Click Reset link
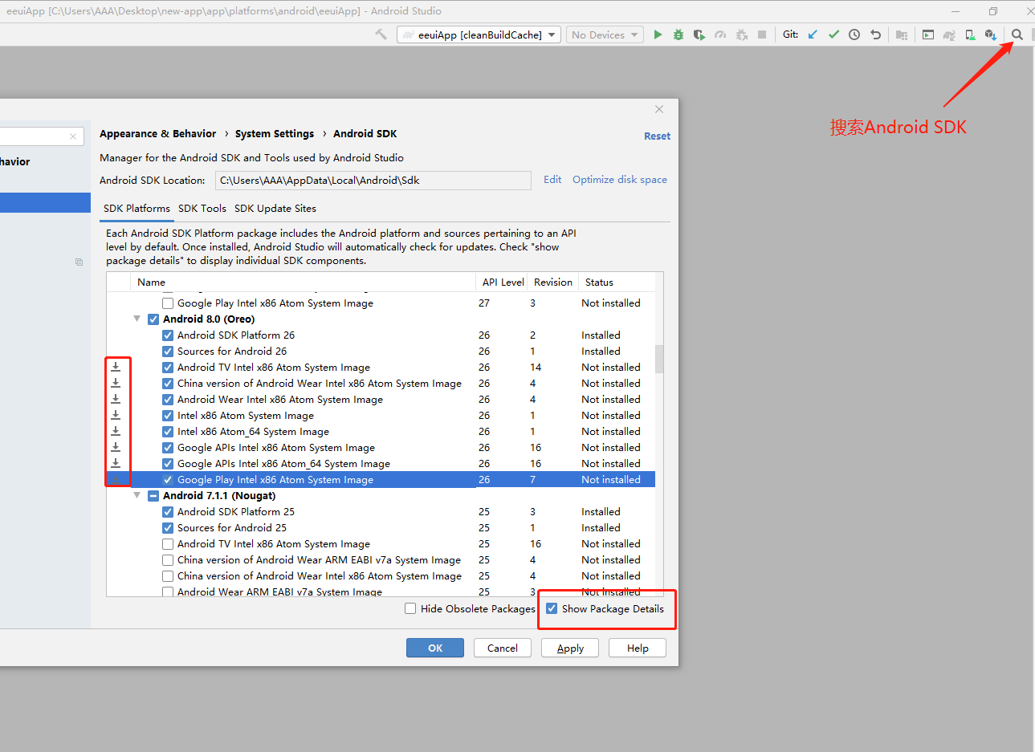 tap(657, 136)
